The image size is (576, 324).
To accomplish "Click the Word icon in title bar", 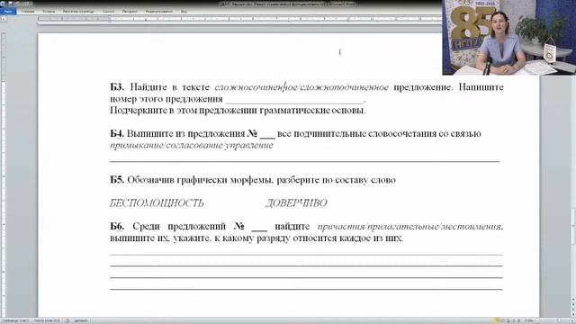I will tap(3, 4).
